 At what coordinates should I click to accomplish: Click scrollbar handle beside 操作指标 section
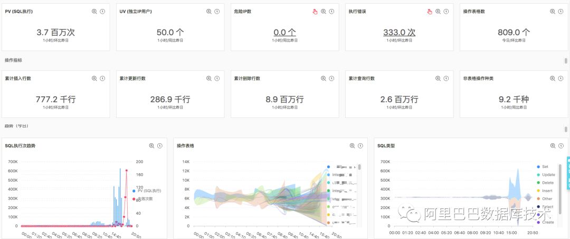click(x=566, y=61)
